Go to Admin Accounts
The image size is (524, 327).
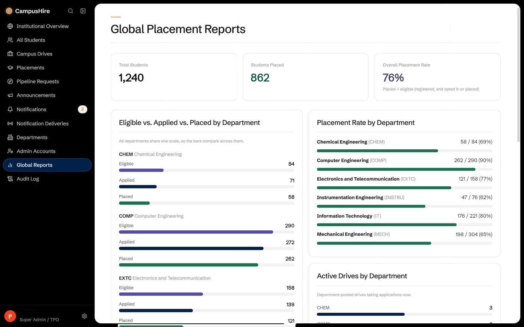tap(47, 151)
